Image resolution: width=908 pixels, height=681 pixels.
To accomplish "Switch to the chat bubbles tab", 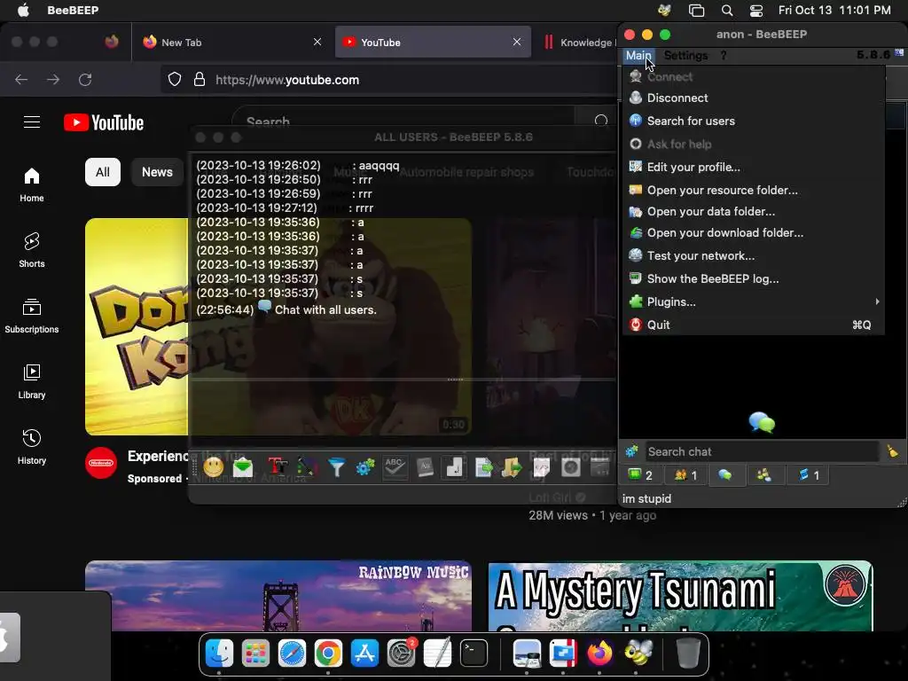I will pos(725,475).
